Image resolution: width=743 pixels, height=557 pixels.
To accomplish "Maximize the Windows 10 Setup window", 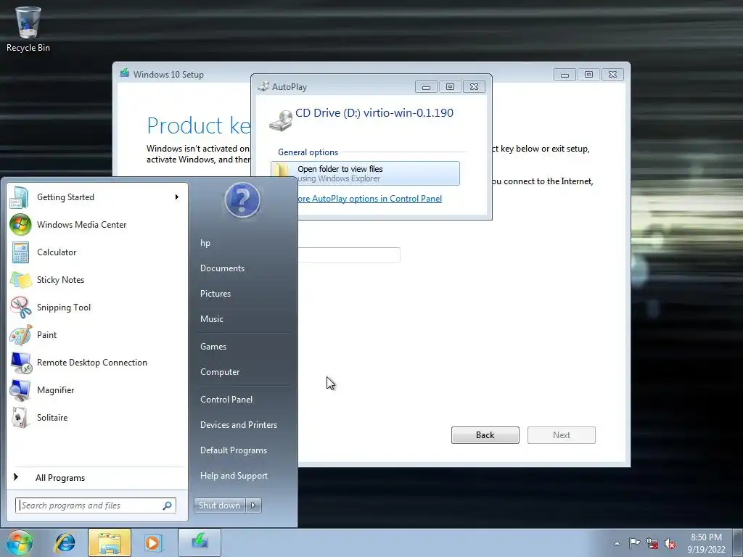I will point(588,75).
